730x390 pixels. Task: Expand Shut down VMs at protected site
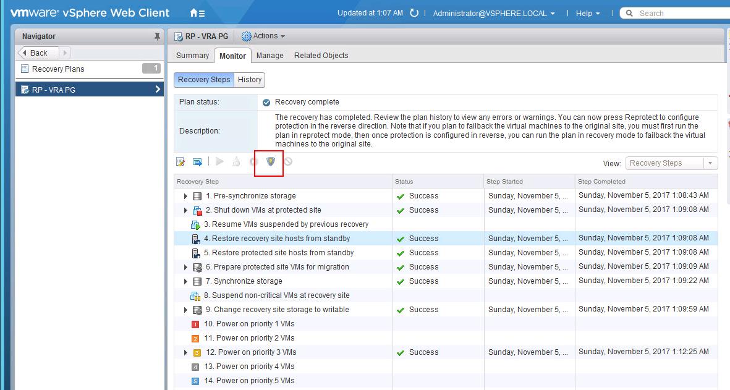pos(185,210)
